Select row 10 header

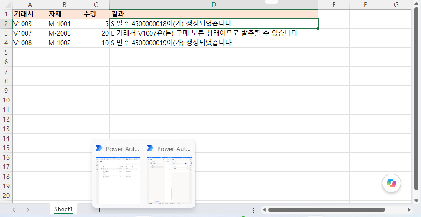(x=6, y=100)
